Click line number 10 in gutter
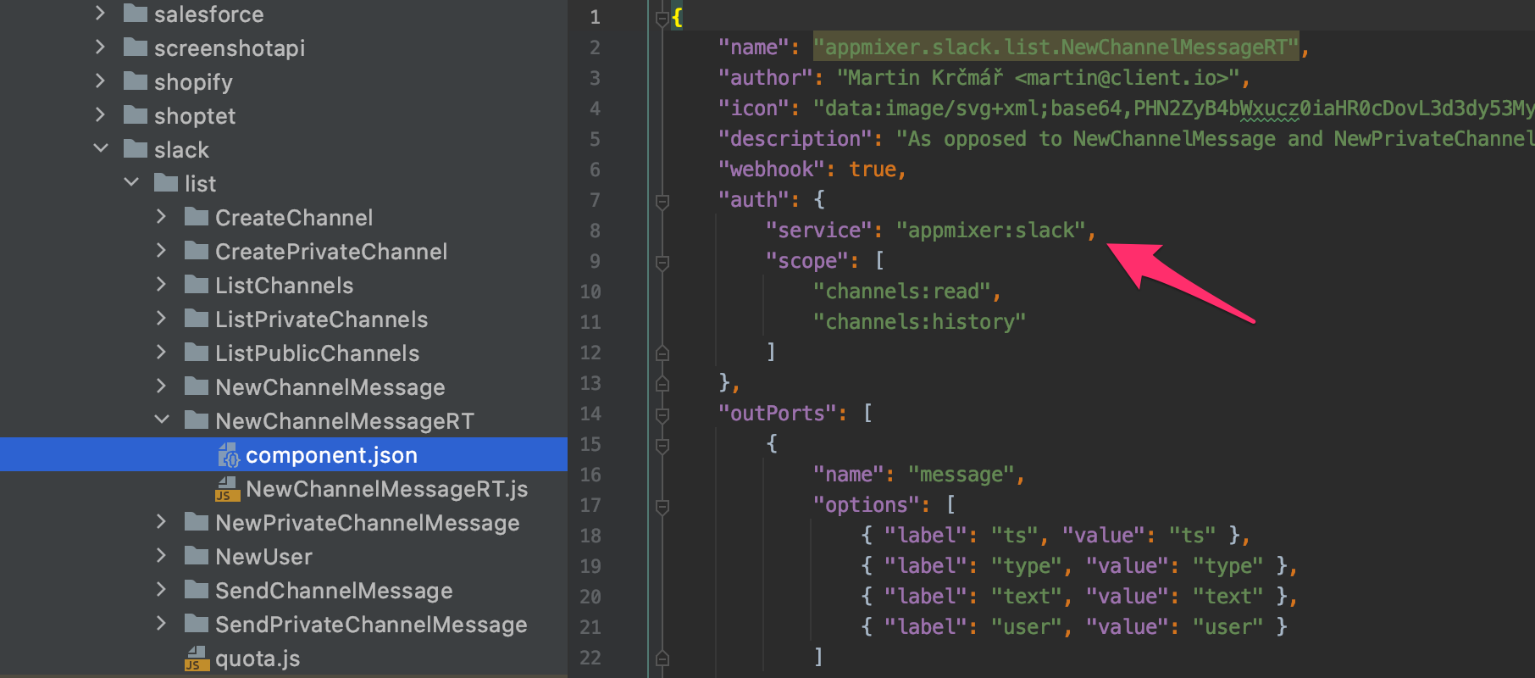1535x678 pixels. [590, 292]
